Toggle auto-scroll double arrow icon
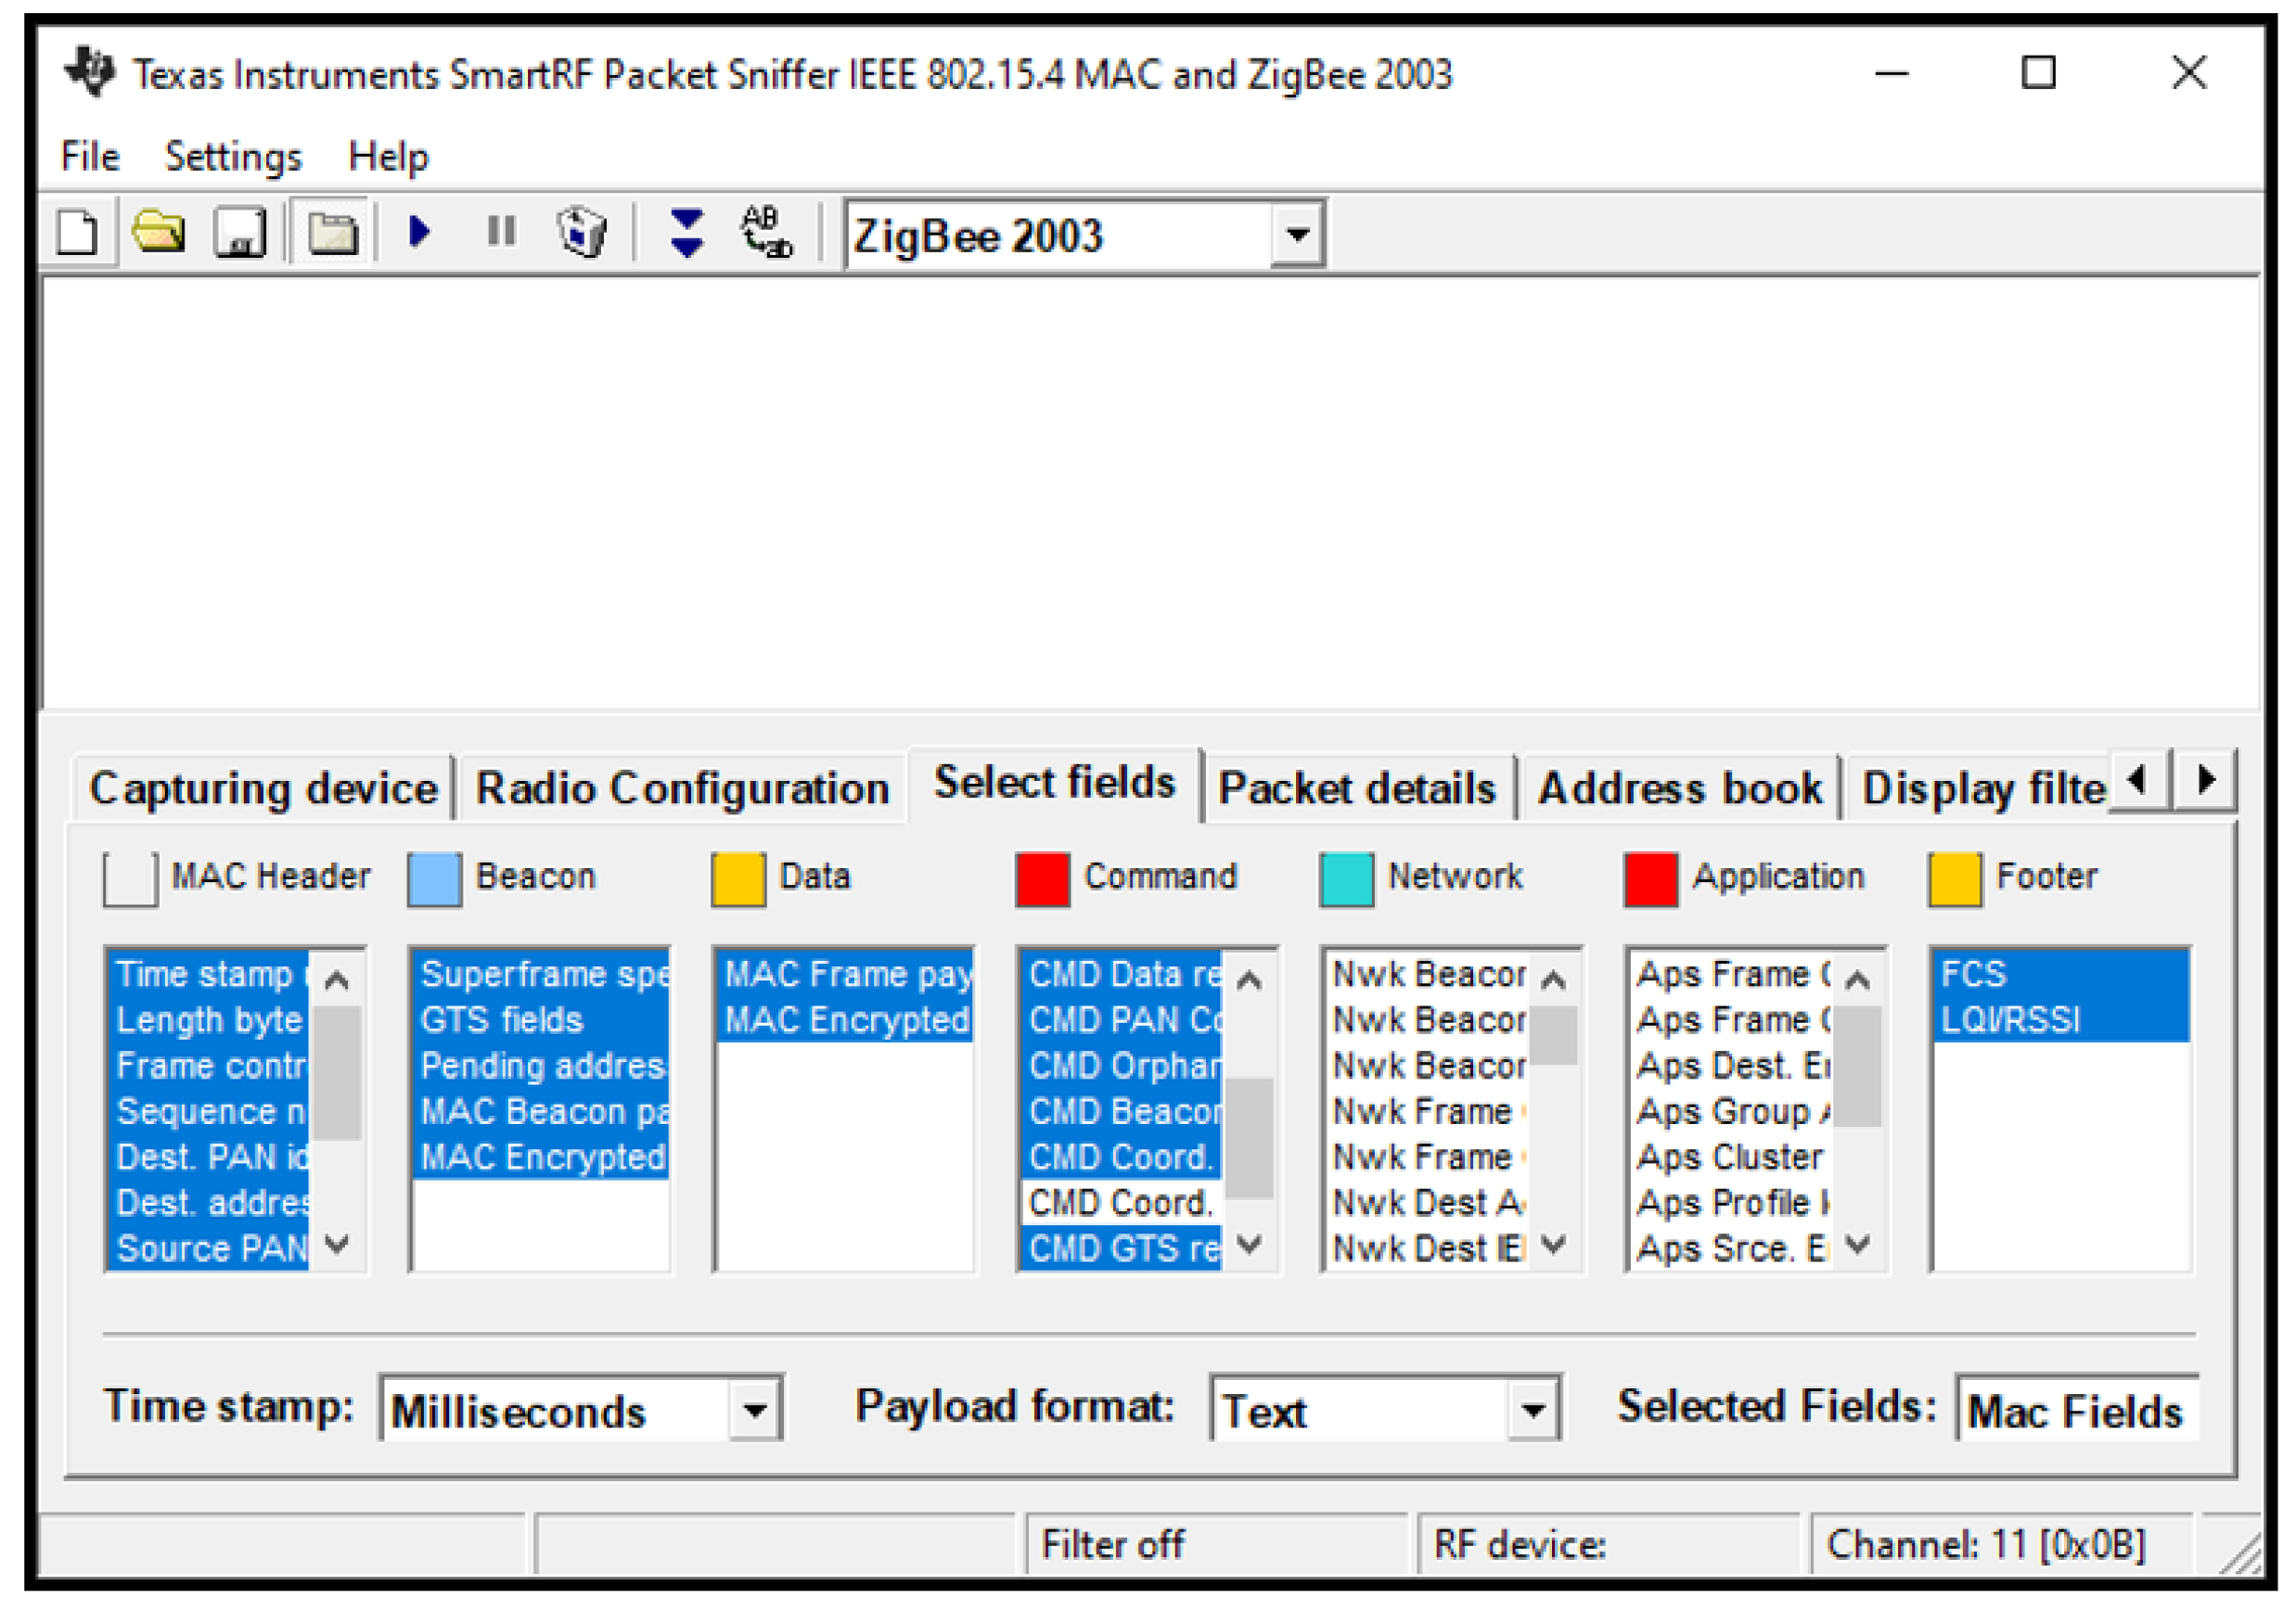Screen dimensions: 2296x1611 (686, 233)
